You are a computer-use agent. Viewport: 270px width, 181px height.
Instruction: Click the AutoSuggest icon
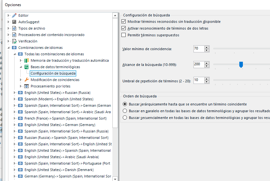[14, 22]
